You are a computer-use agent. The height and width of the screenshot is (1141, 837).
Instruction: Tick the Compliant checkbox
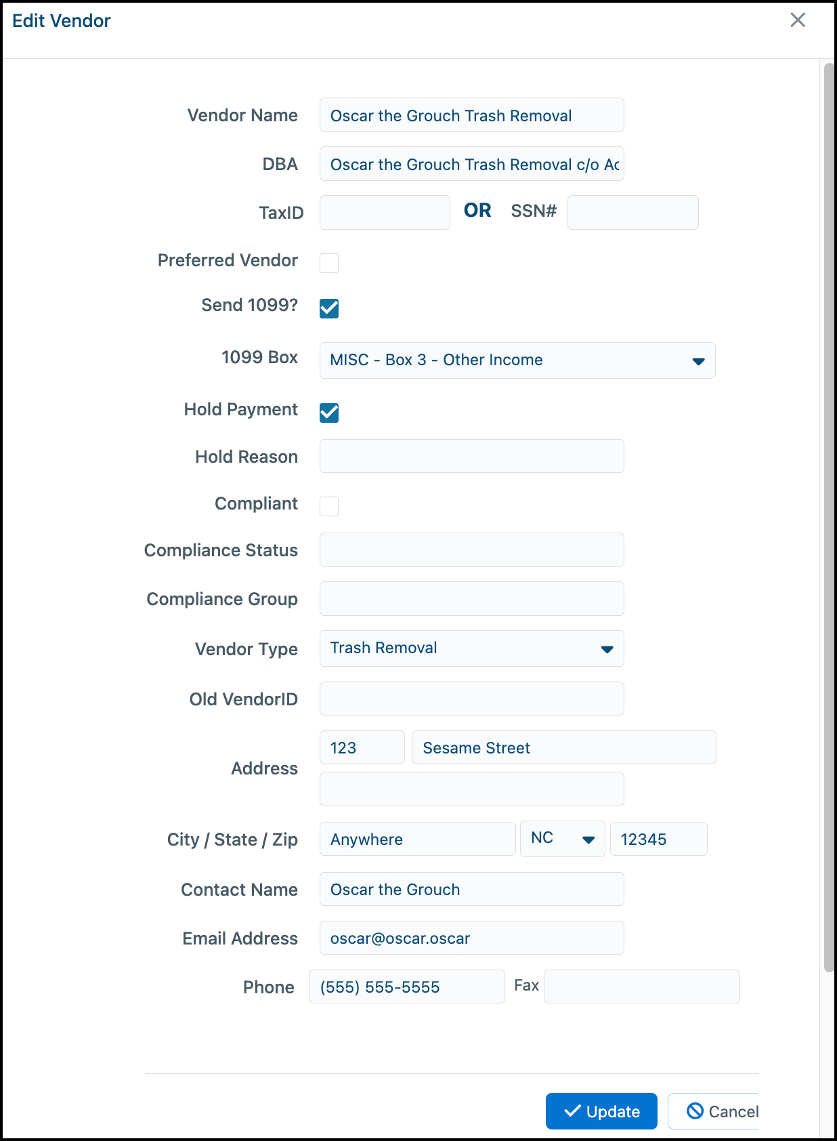click(329, 506)
